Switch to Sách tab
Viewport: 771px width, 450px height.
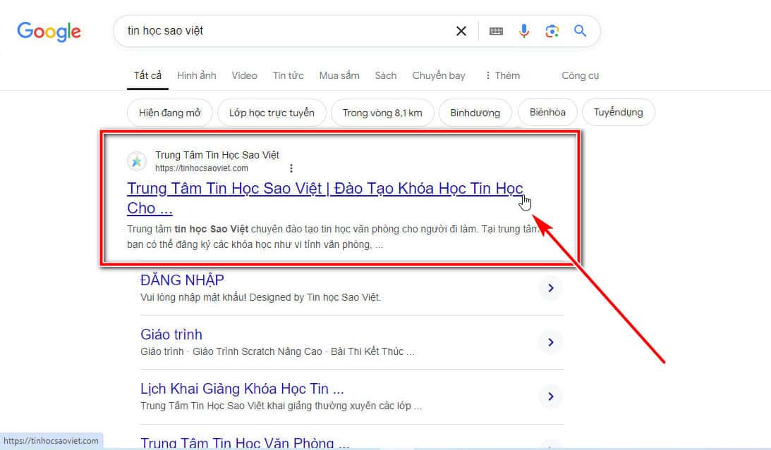click(x=385, y=75)
